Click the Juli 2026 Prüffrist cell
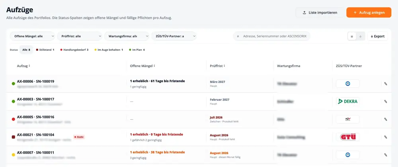This screenshot has height=167, width=398. coord(216,117)
